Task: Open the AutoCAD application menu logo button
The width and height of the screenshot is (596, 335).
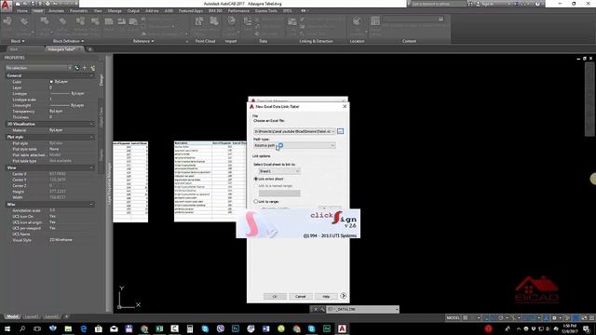Action: tap(6, 6)
